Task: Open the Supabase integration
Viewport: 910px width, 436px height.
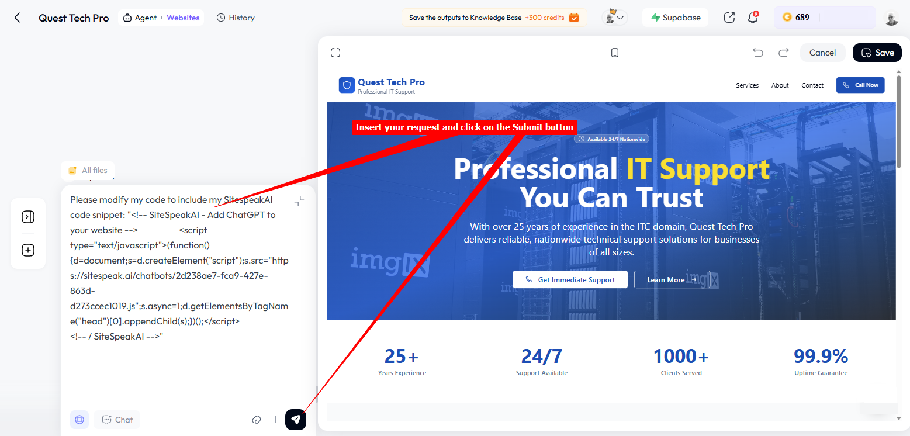Action: [676, 18]
